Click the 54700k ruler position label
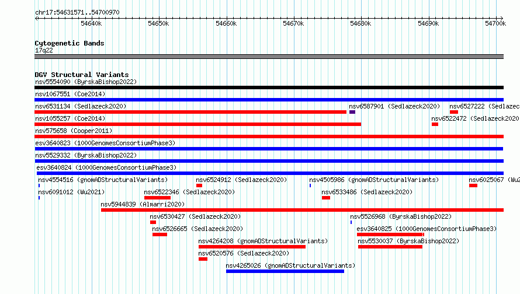520x294 pixels. [495, 23]
